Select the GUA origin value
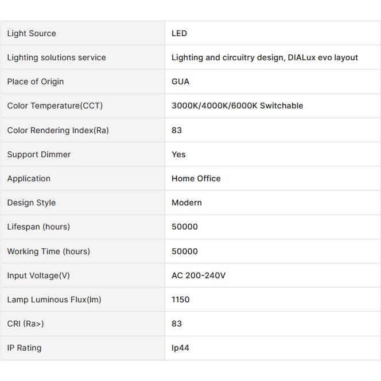 click(x=180, y=81)
